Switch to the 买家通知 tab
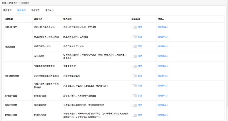 (7, 10)
